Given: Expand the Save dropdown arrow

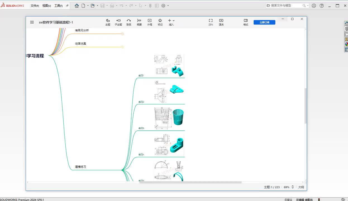Looking at the screenshot, I should point(107,6).
